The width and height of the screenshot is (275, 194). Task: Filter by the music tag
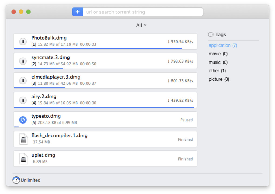pos(218,62)
